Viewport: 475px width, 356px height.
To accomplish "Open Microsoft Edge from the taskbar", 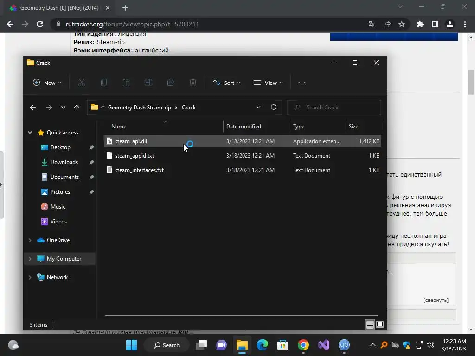I will click(x=263, y=345).
